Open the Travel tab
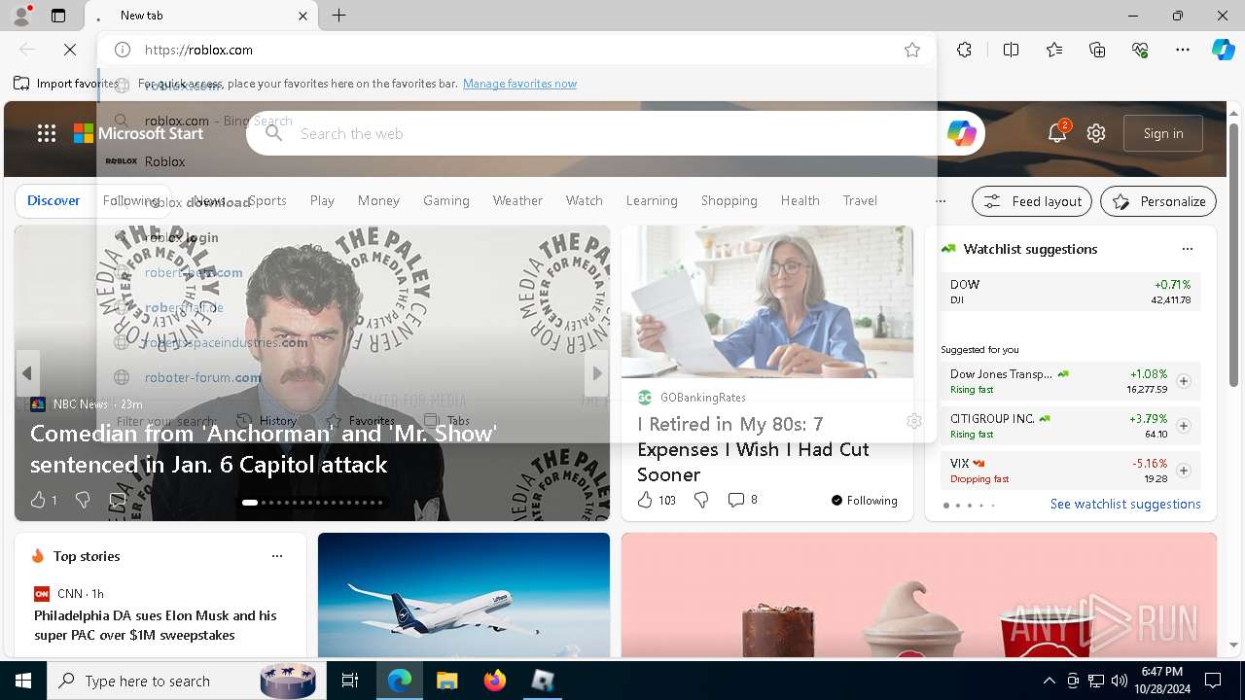 860,200
